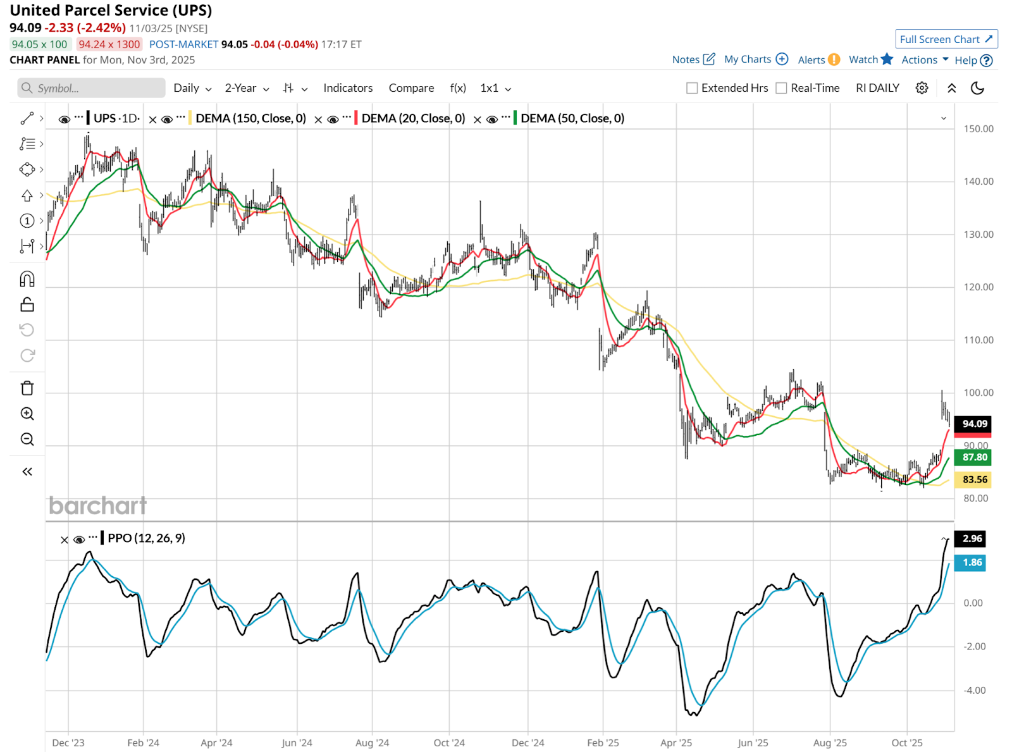This screenshot has height=752, width=1012.
Task: Hide the DEMA (50, Close, 0) line
Action: point(492,119)
